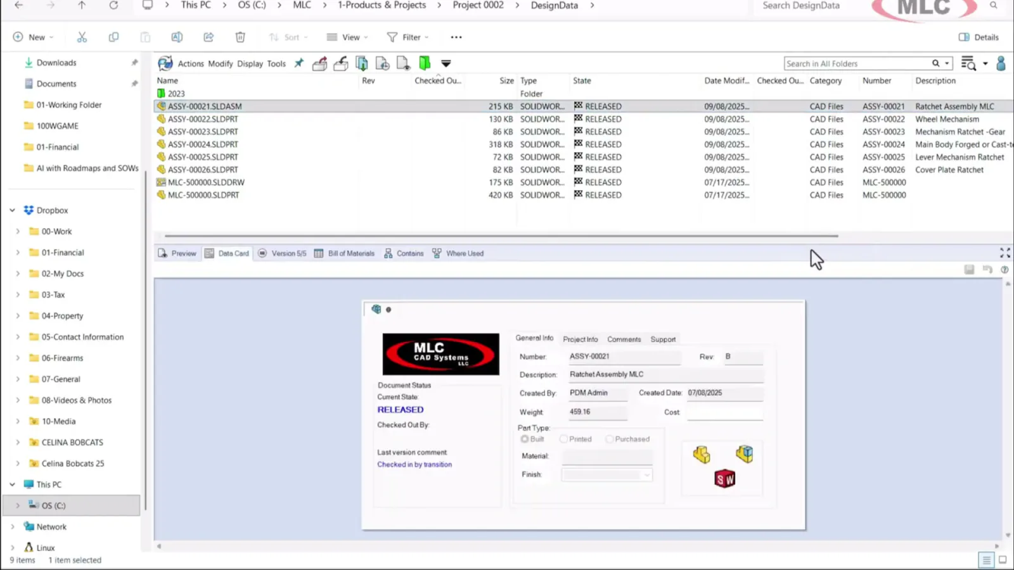Click the DesignData breadcrumb in address bar
1014x570 pixels.
pos(555,5)
